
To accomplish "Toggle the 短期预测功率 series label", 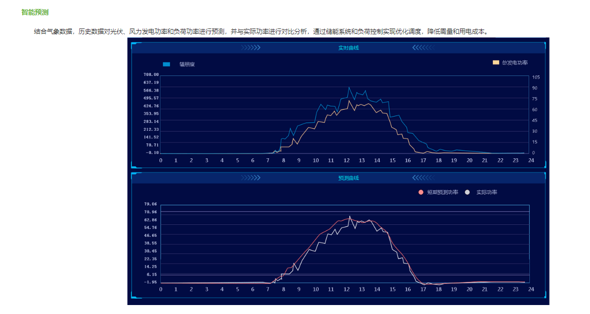I will pos(443,192).
